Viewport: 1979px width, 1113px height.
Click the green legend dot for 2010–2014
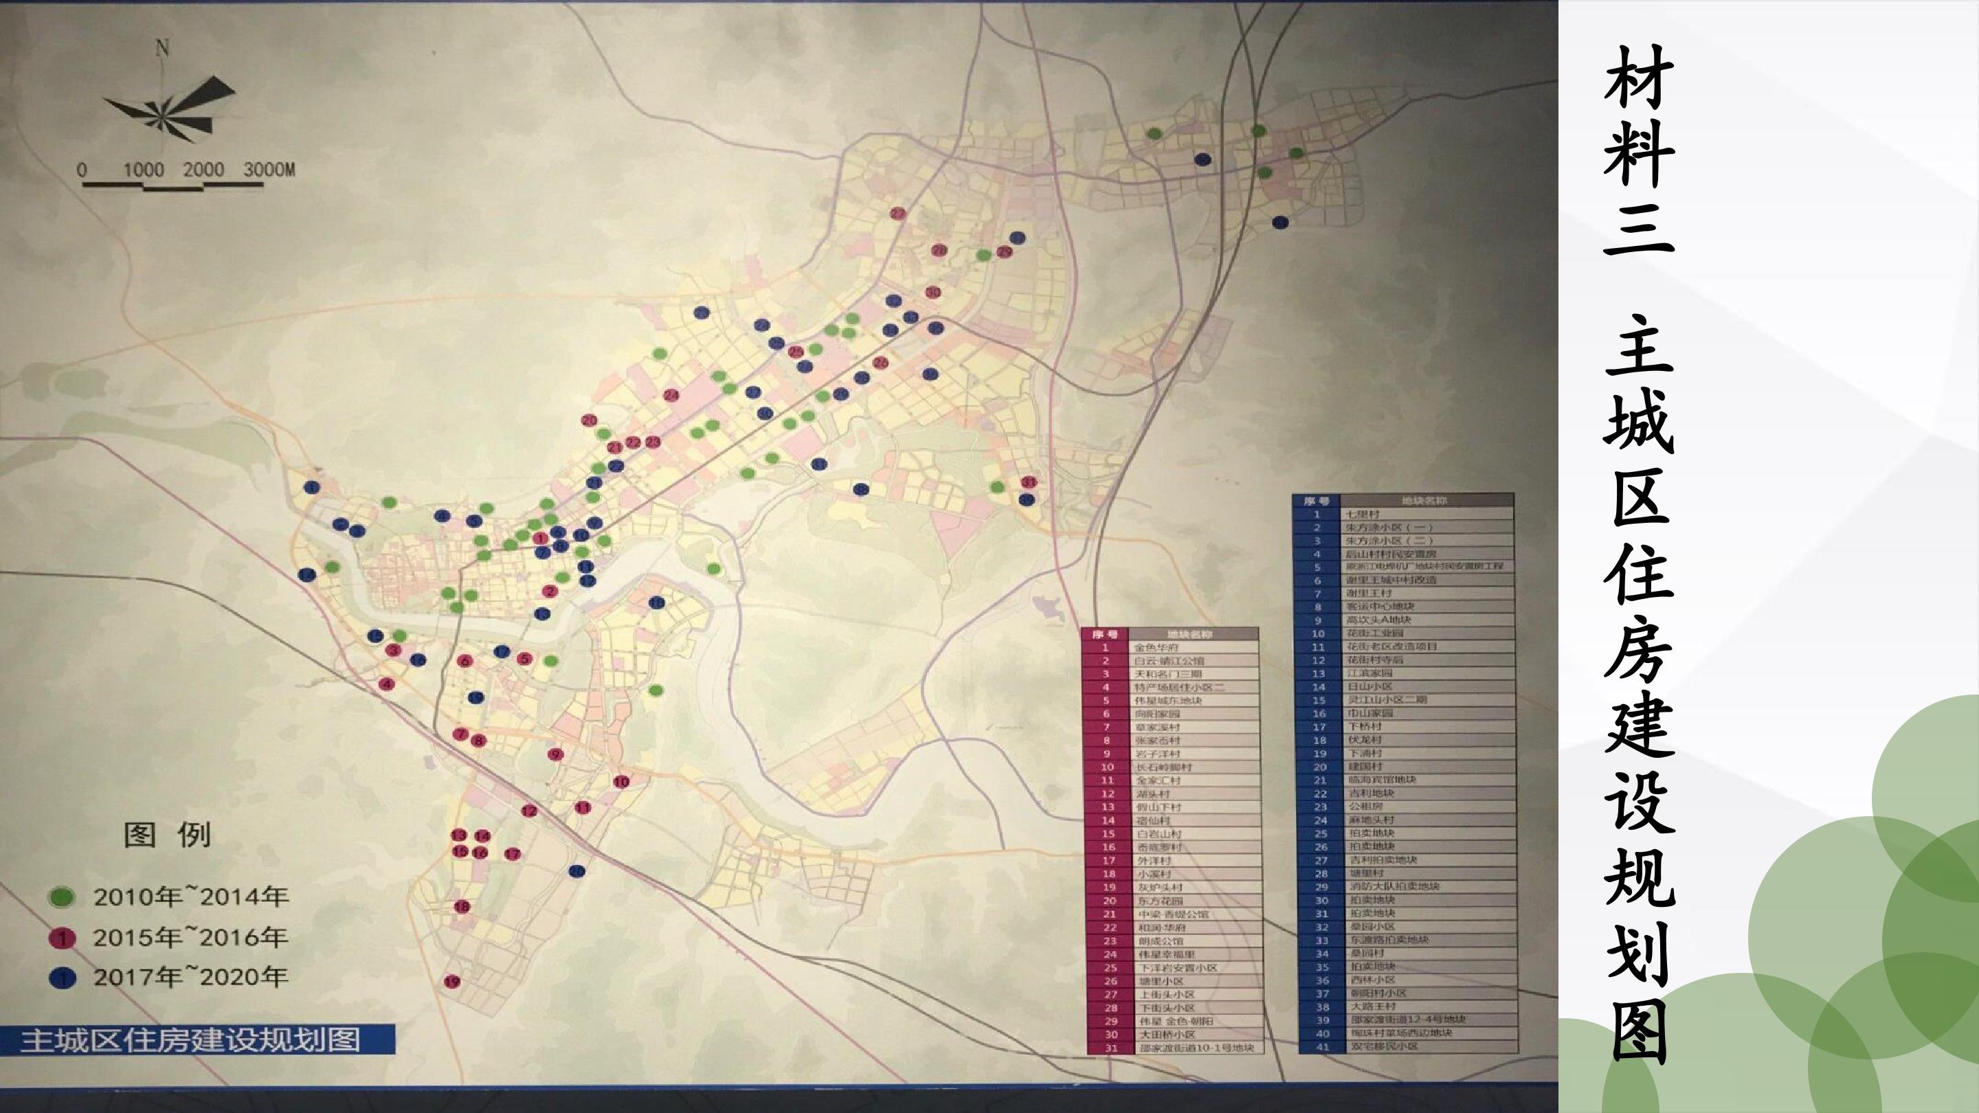click(x=63, y=897)
